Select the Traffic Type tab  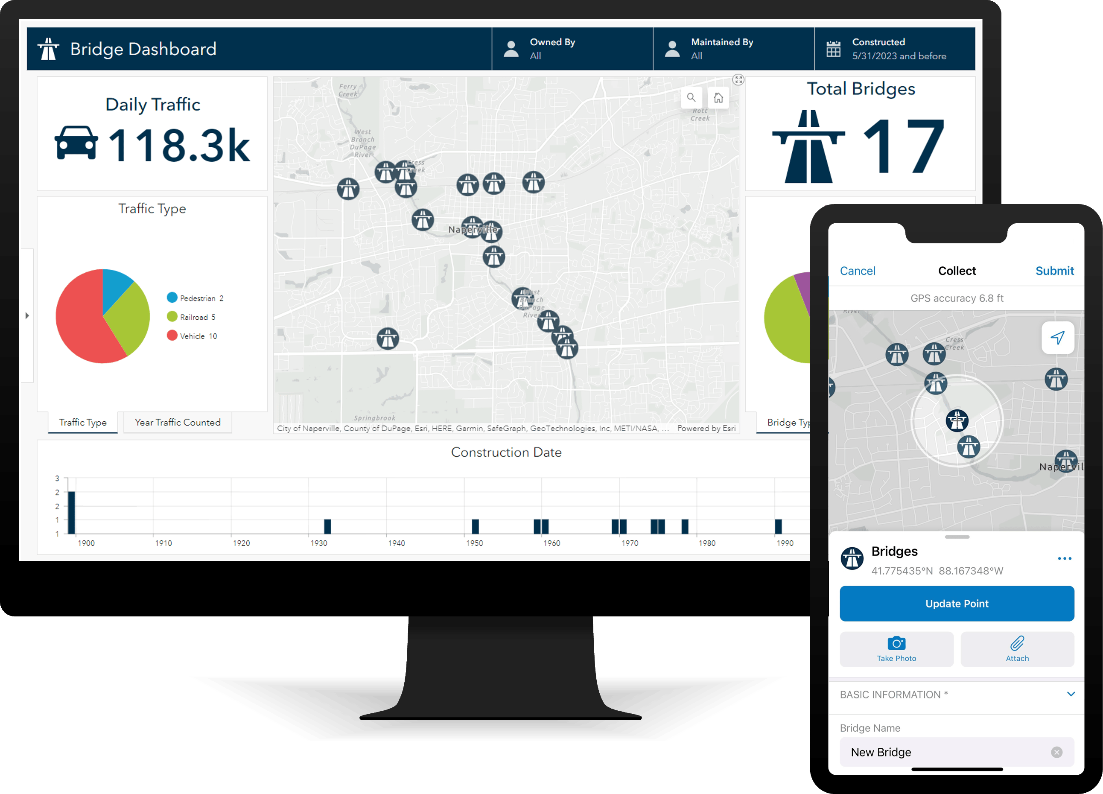point(83,422)
